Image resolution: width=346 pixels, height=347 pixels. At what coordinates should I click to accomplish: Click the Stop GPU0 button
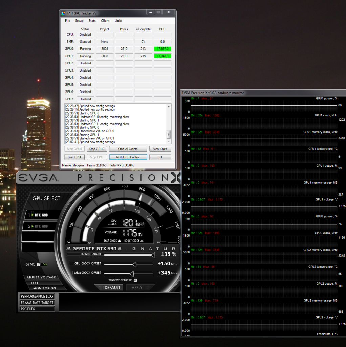point(97,149)
